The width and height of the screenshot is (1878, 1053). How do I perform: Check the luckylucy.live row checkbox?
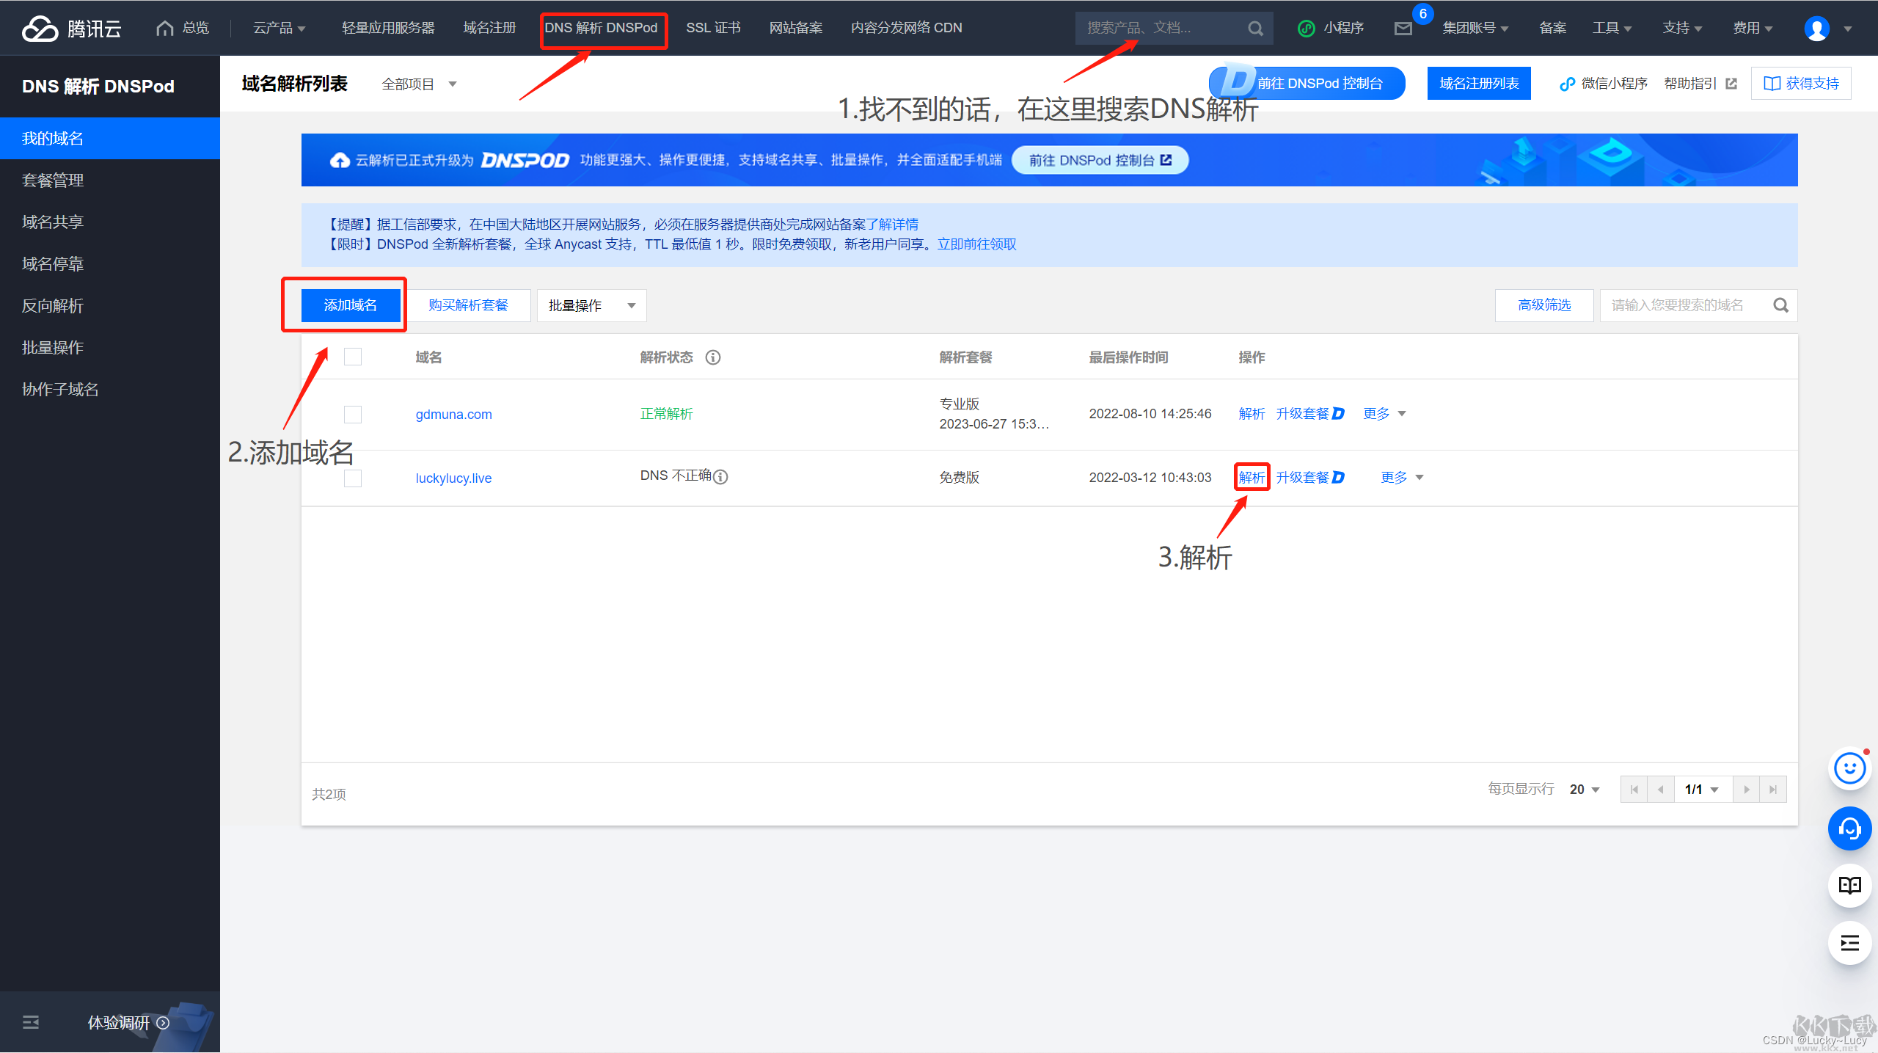353,478
